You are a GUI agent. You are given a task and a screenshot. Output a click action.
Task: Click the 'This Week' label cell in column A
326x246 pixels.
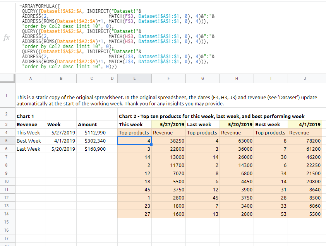tap(31, 132)
